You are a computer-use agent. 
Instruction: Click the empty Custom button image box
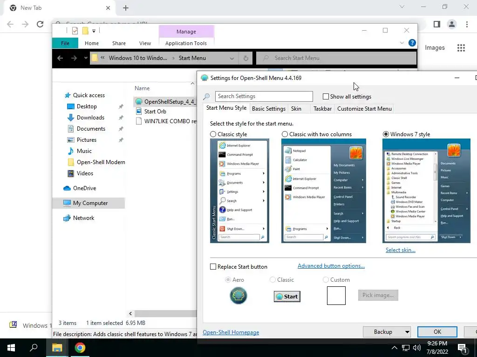336,295
